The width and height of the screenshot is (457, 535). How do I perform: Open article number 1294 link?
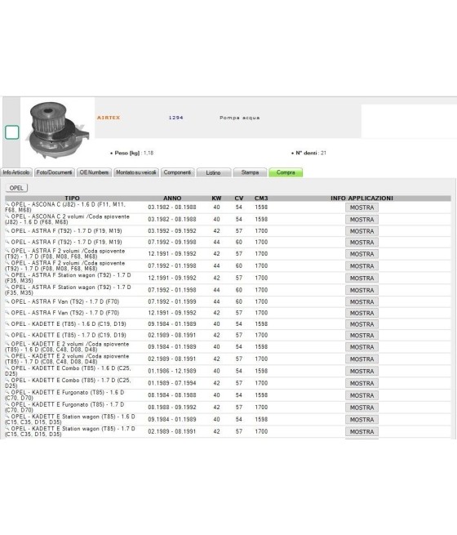point(175,118)
